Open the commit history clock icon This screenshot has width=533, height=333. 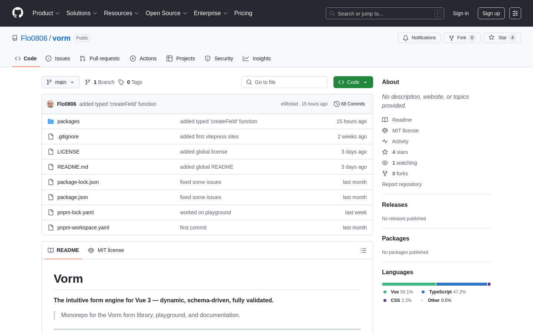click(x=336, y=104)
